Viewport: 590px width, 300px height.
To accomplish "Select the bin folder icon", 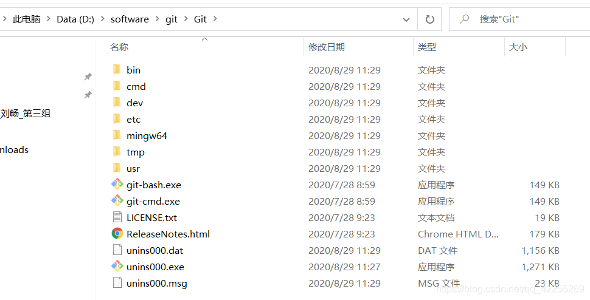I will tap(117, 70).
